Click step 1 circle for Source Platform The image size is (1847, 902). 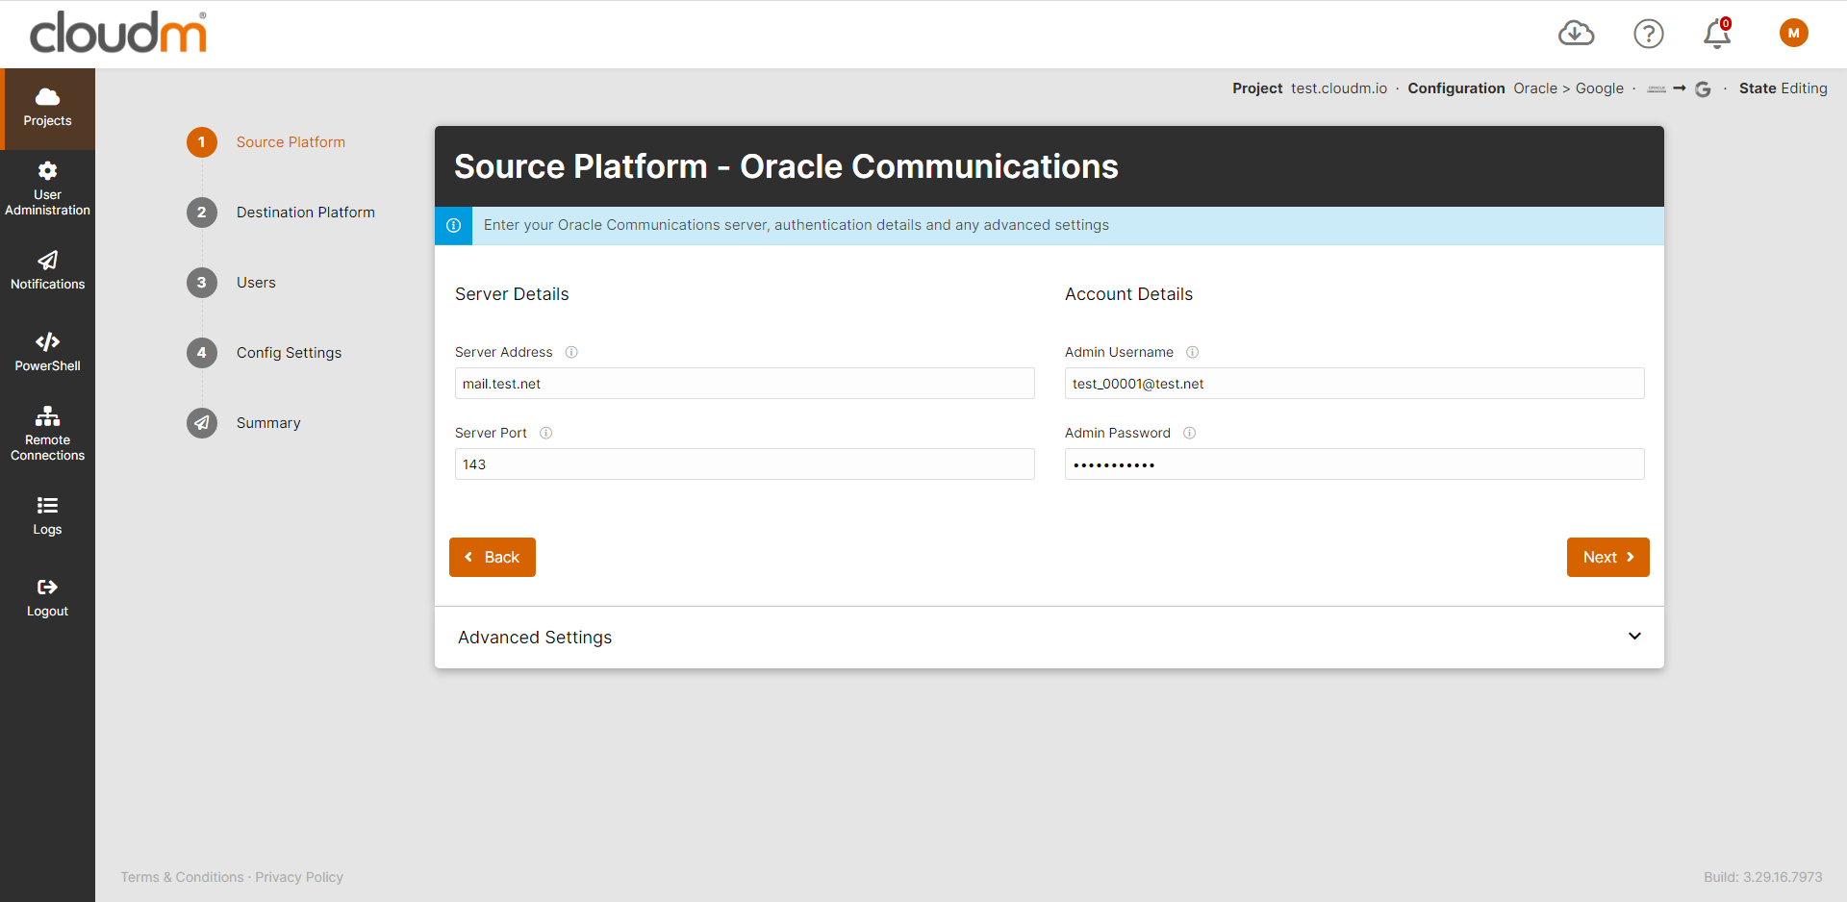pyautogui.click(x=202, y=142)
